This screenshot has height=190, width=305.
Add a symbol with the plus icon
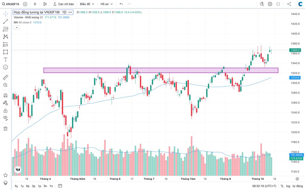pos(25,4)
